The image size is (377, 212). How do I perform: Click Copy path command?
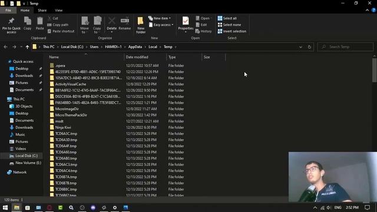[58, 25]
